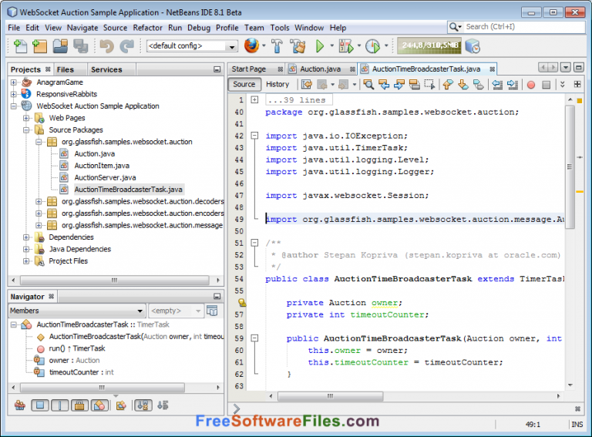Click the Debug Project icon
592x437 pixels.
click(346, 46)
